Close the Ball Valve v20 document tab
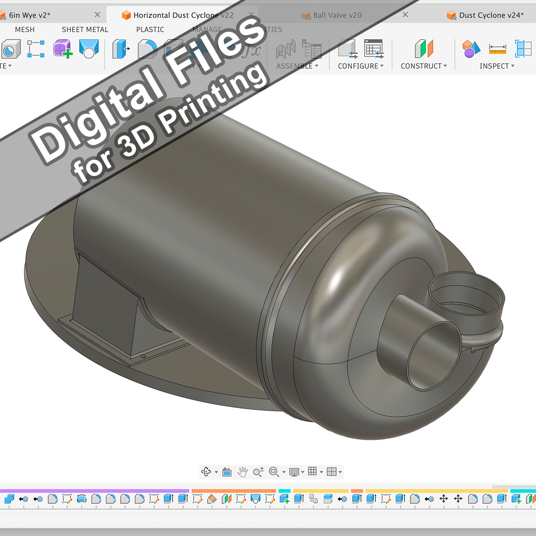 (x=405, y=15)
